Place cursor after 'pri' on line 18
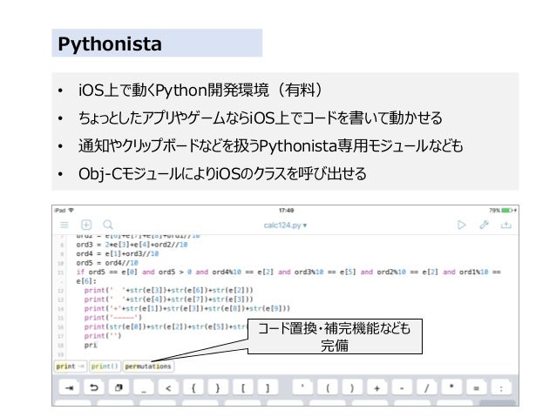The height and width of the screenshot is (417, 556). (98, 345)
